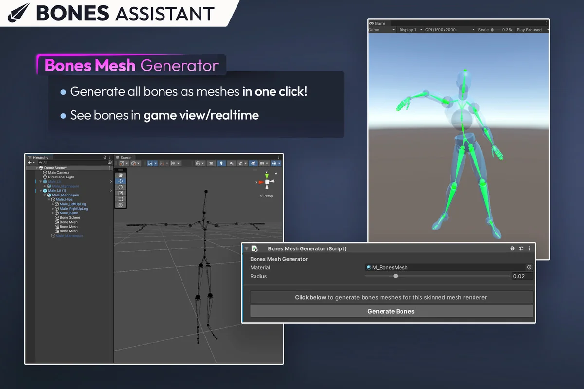Toggle Play Focused in the Game view
The image size is (584, 389).
[529, 30]
